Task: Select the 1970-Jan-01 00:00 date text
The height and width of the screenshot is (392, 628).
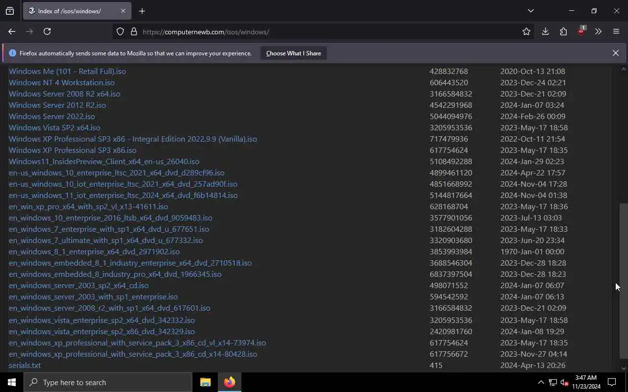Action: click(x=532, y=251)
